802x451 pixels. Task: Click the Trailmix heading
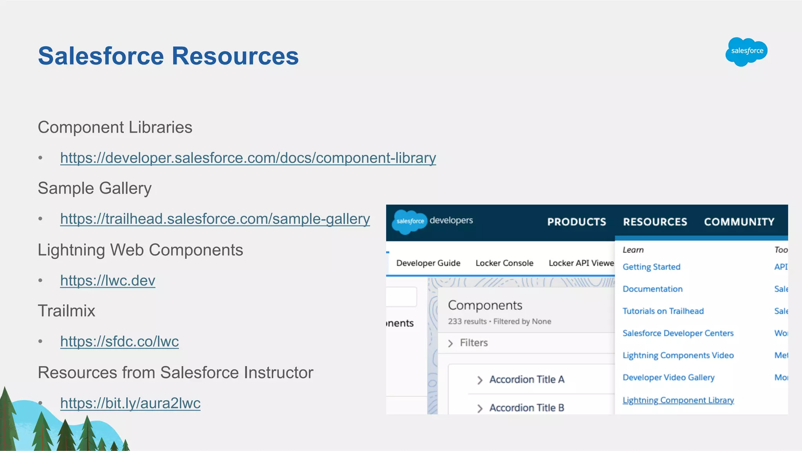click(x=67, y=311)
